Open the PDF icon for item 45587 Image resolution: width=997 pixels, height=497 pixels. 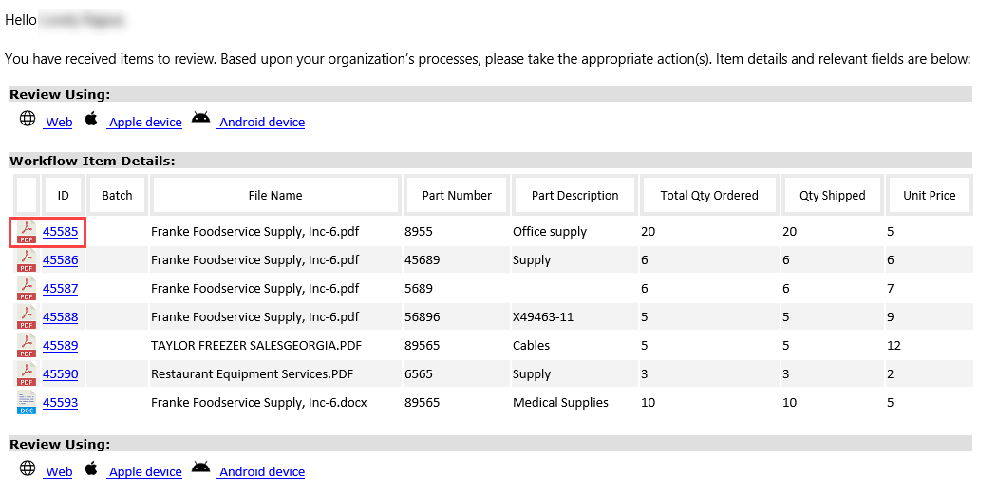point(26,289)
